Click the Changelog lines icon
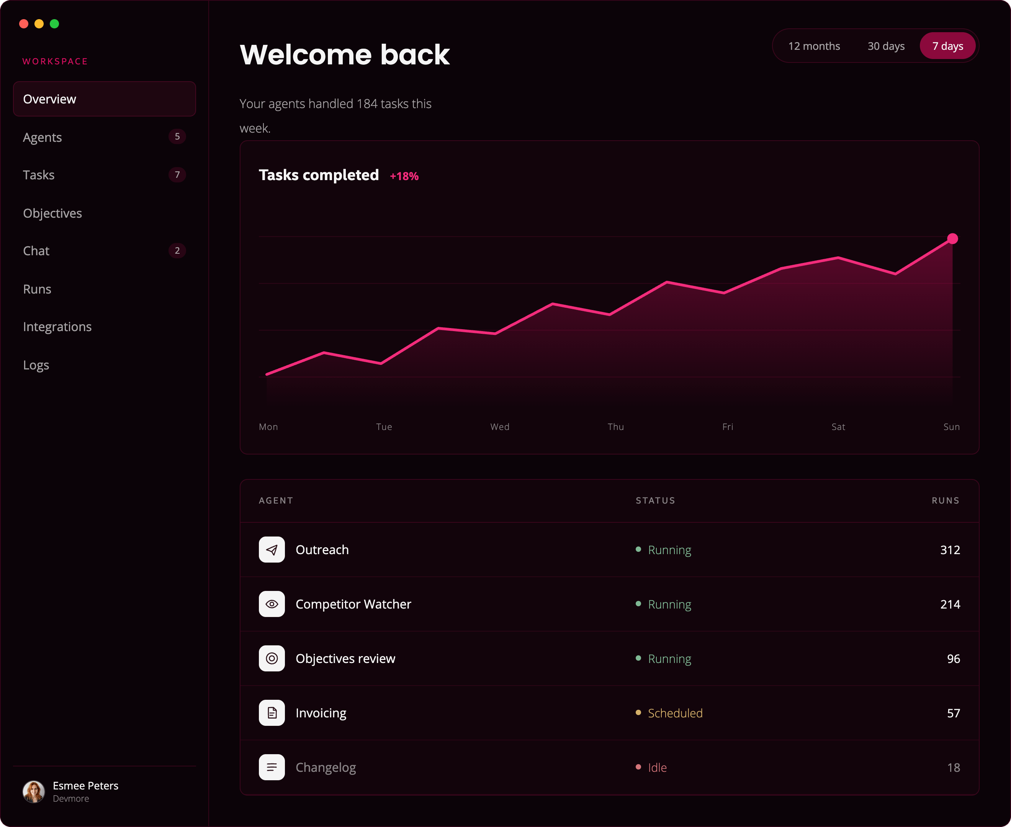 271,767
